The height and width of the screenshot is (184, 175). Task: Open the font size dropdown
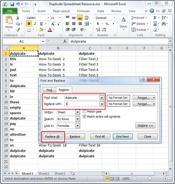click(x=60, y=18)
